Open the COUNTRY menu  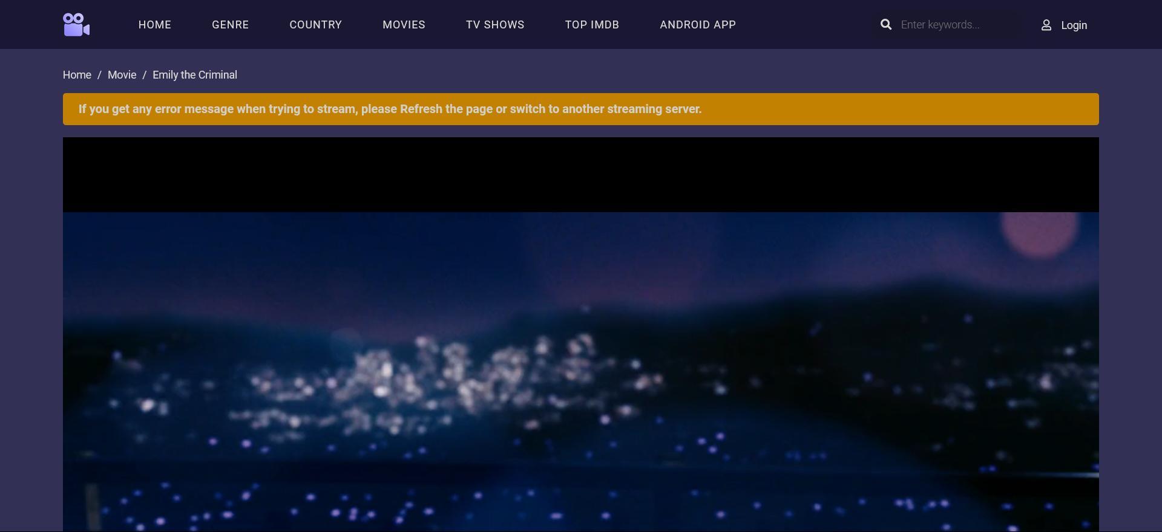[x=316, y=25]
